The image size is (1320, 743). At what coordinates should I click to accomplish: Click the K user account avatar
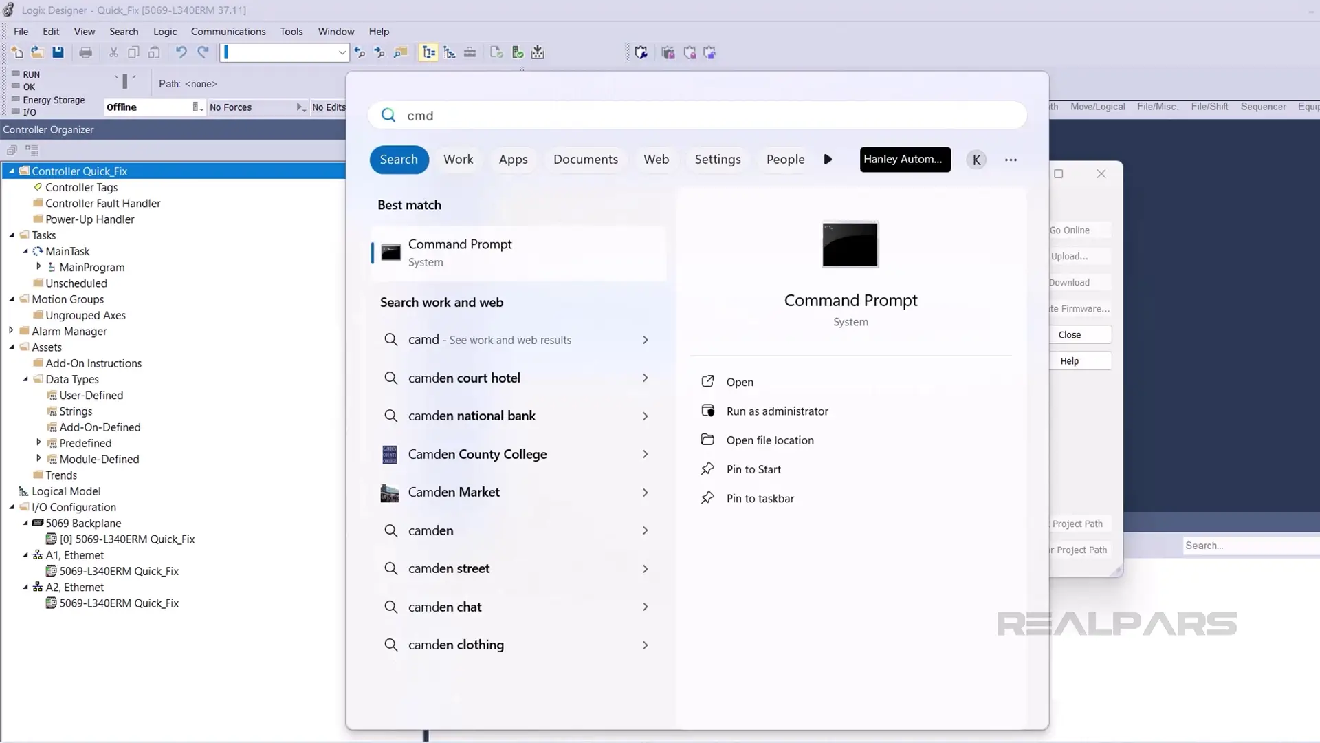click(976, 160)
